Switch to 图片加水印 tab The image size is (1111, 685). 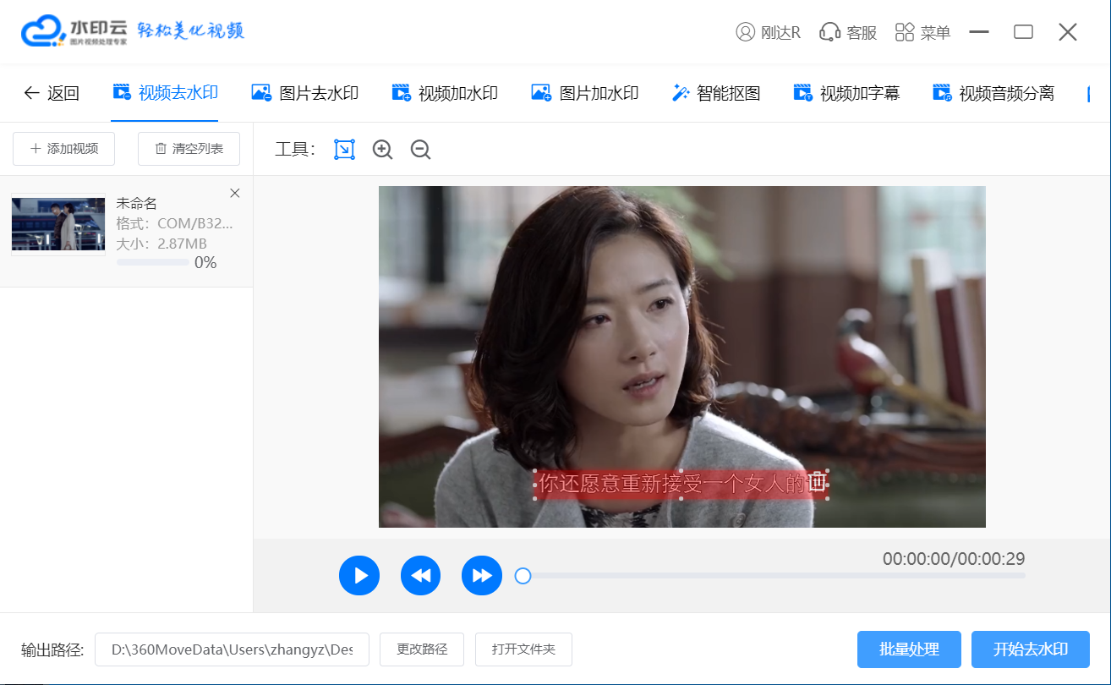(x=584, y=93)
